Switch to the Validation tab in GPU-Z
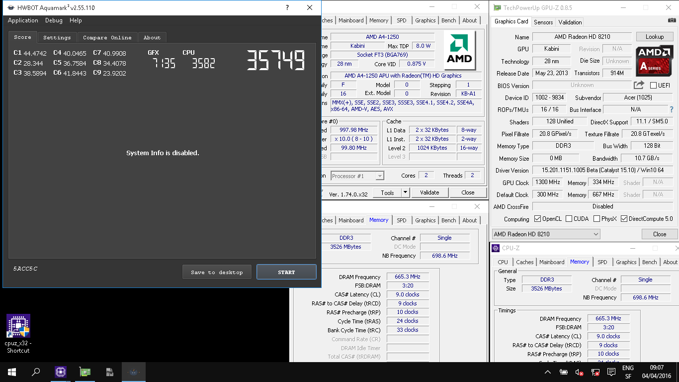Viewport: 679px width, 382px height. [570, 22]
